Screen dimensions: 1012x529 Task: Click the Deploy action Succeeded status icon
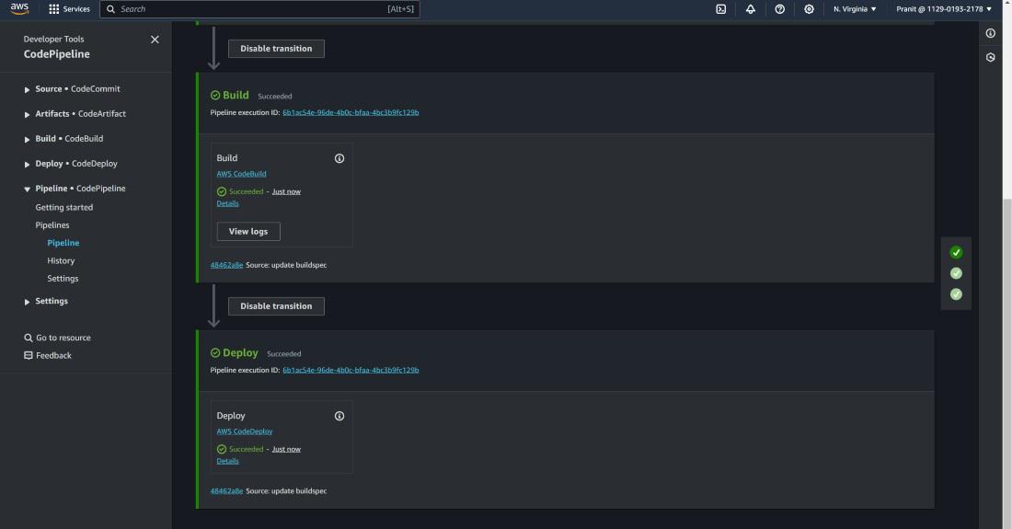pos(222,449)
